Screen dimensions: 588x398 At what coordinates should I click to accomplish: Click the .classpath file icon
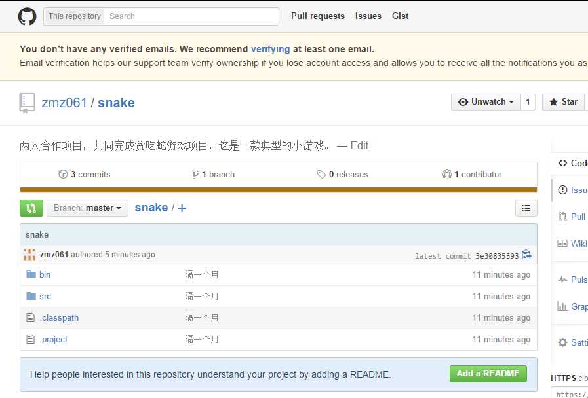pos(30,318)
